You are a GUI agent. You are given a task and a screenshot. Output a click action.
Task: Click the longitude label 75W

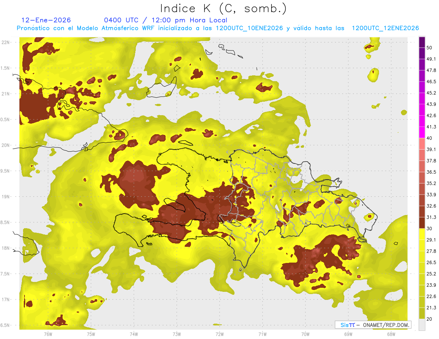(x=91, y=334)
